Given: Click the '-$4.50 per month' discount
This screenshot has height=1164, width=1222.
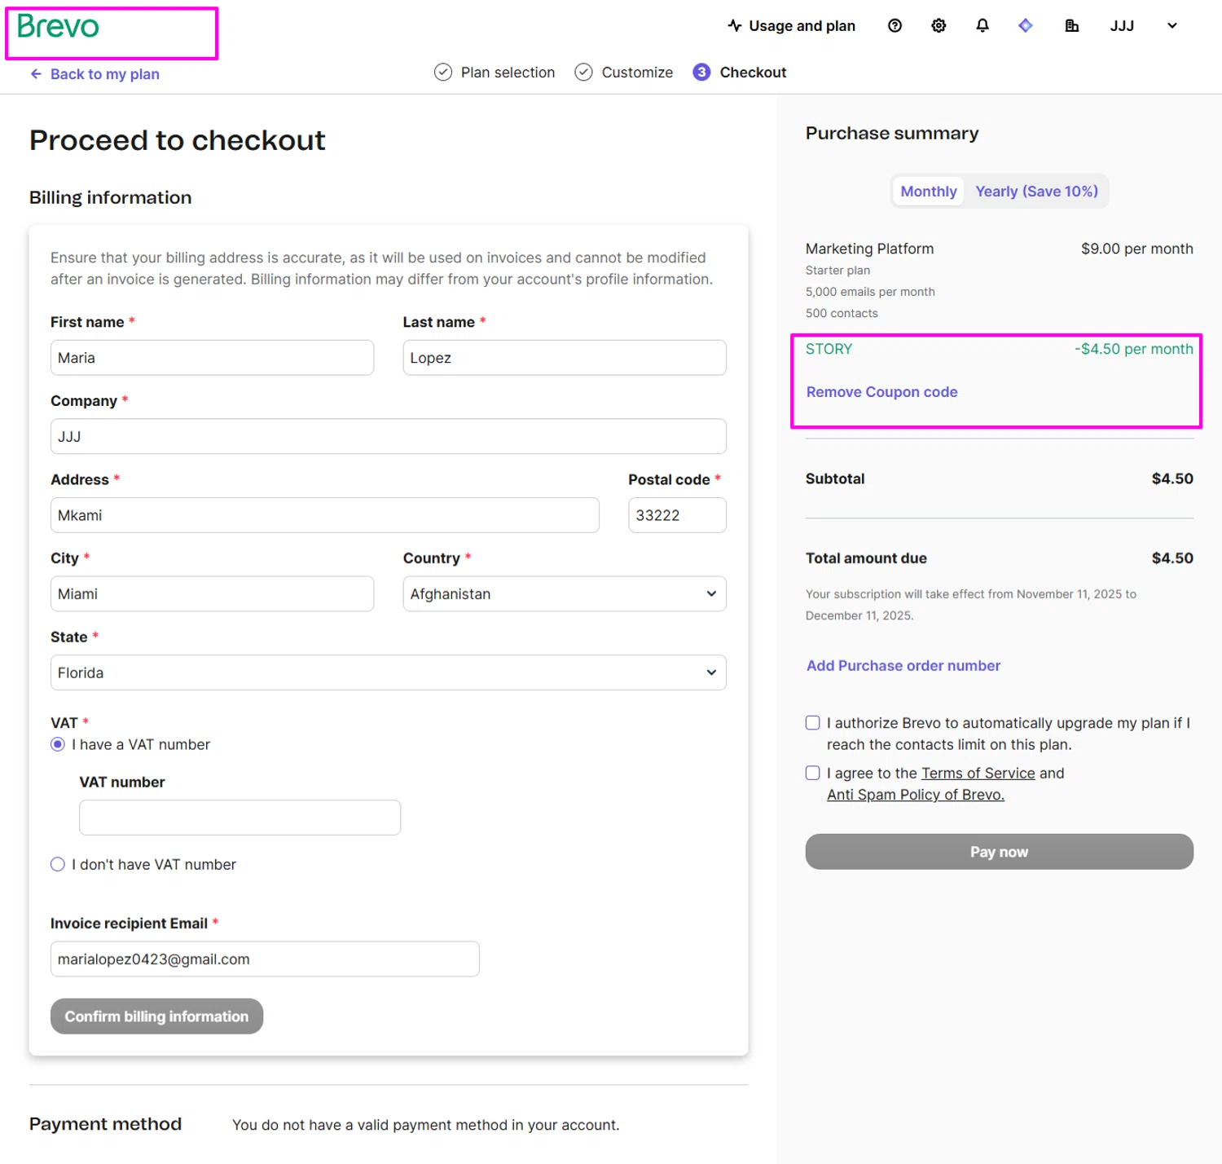Looking at the screenshot, I should point(1133,349).
